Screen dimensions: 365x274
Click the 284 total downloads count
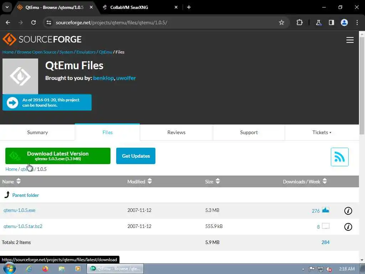click(x=325, y=242)
